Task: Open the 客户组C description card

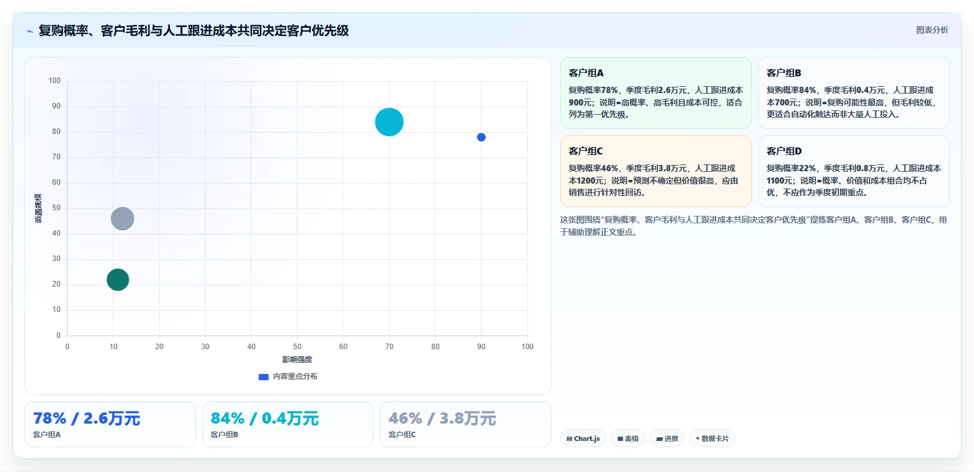Action: 656,171
